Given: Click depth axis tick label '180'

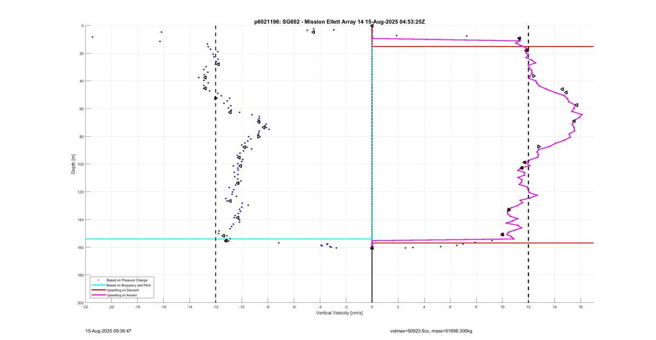Looking at the screenshot, I should [x=80, y=275].
